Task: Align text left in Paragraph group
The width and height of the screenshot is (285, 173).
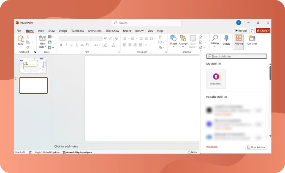Action: [x=124, y=45]
